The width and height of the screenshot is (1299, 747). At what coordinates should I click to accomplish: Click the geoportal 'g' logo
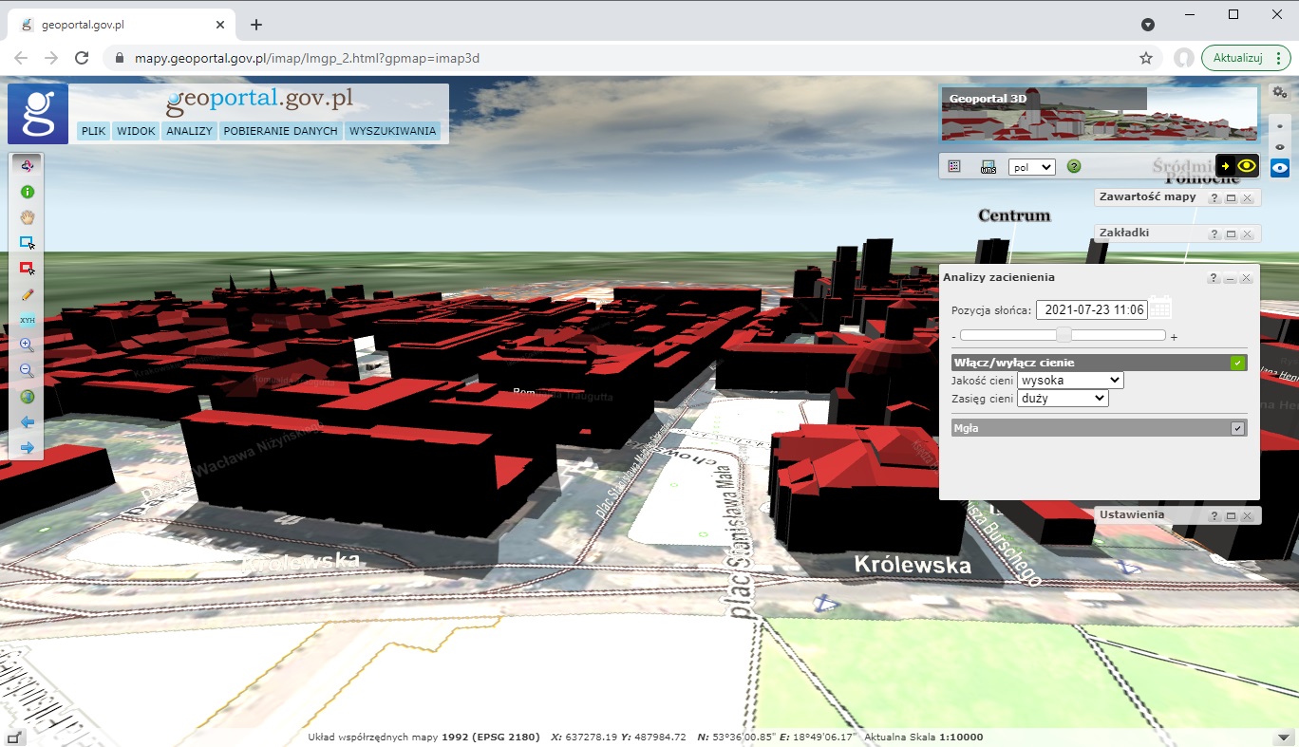click(x=38, y=113)
